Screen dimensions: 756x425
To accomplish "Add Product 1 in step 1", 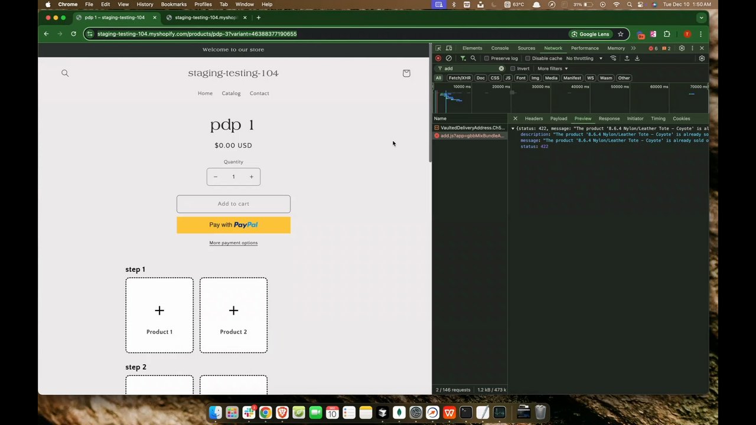I will [x=159, y=315].
